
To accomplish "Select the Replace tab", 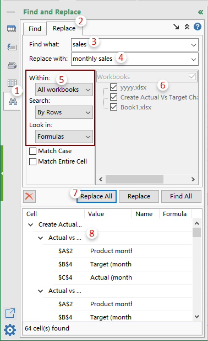I will [x=64, y=28].
